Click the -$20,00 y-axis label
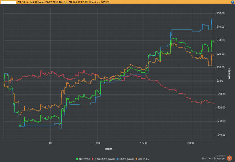Viewport: 235px width, 162px height. pos(221,107)
